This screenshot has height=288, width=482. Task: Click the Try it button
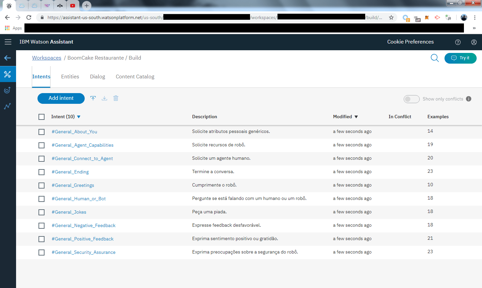(461, 58)
